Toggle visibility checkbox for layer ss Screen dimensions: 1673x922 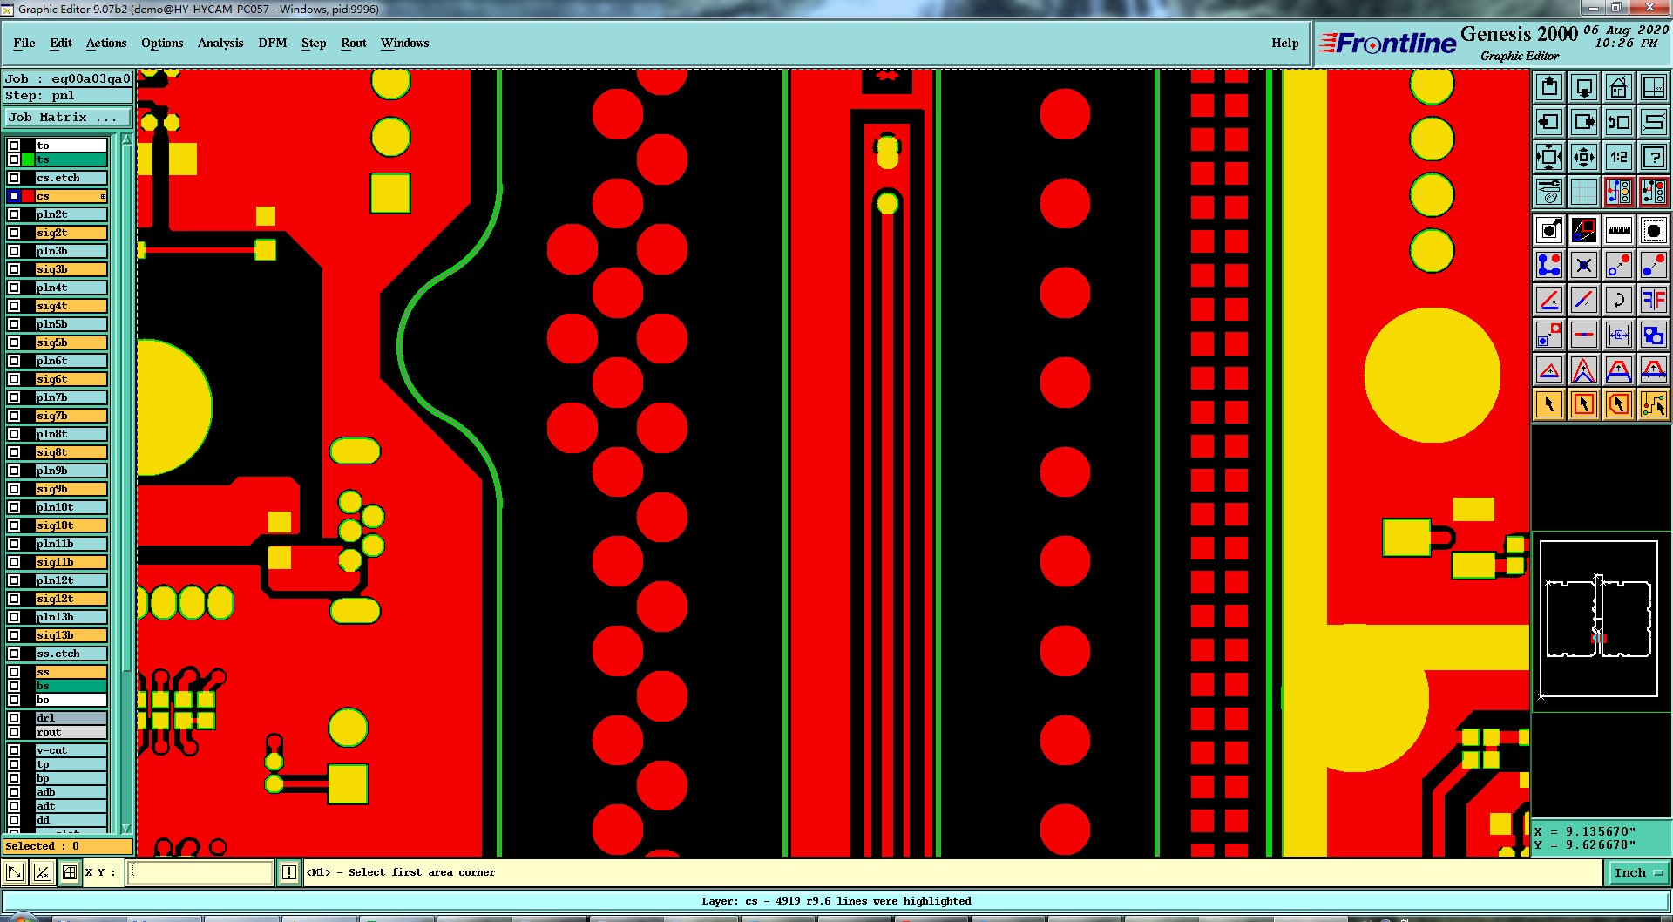pyautogui.click(x=14, y=672)
